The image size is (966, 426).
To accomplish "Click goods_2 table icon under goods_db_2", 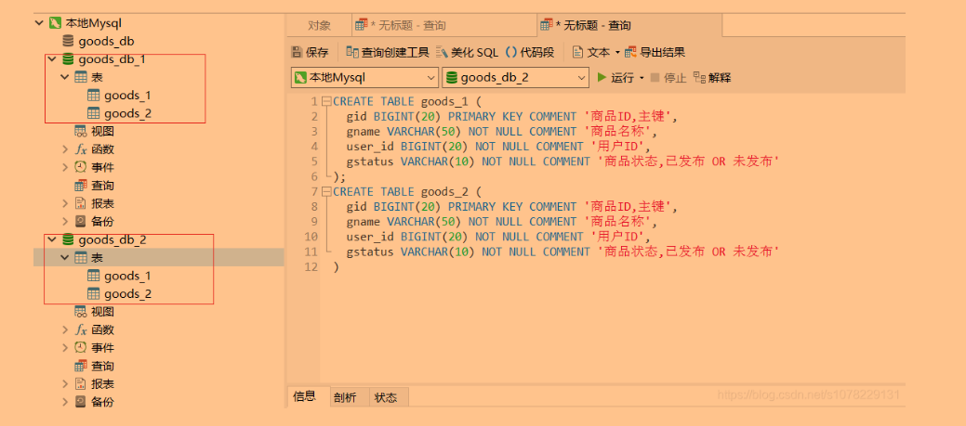I will click(94, 294).
